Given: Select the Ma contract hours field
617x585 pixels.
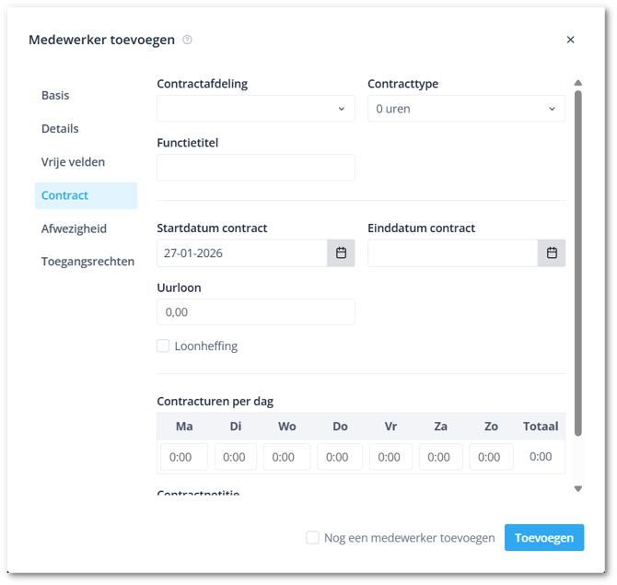Looking at the screenshot, I should pyautogui.click(x=184, y=457).
